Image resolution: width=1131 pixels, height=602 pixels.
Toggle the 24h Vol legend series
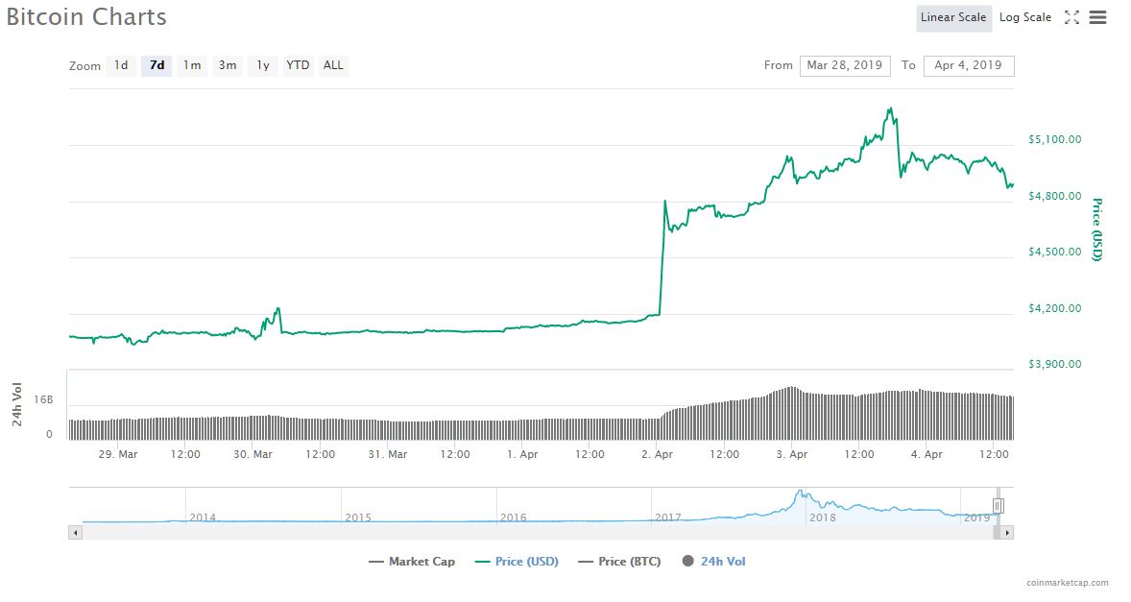pos(713,562)
